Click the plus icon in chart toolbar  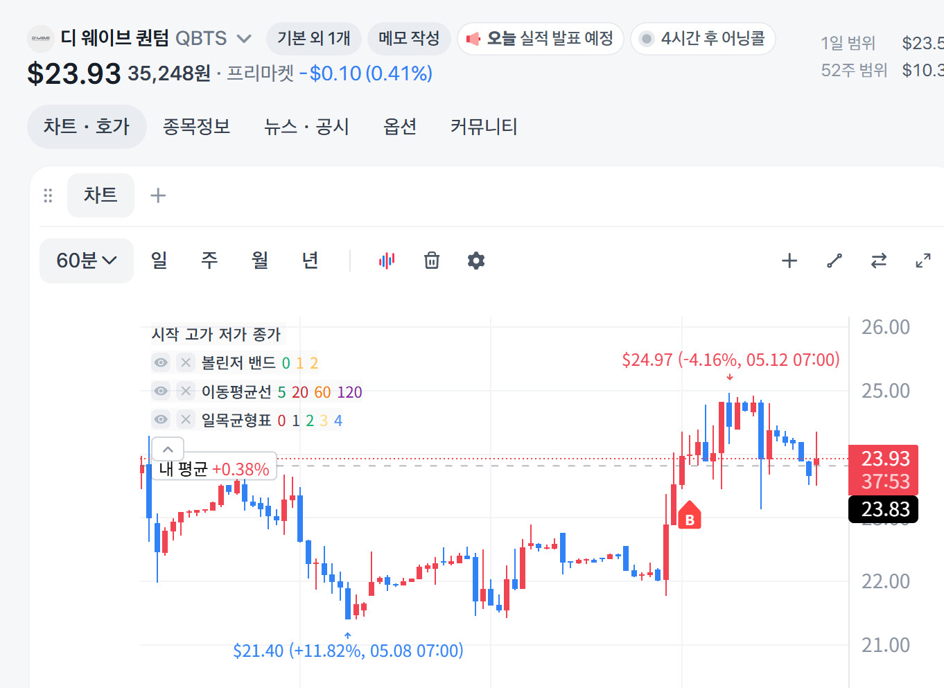click(x=789, y=261)
